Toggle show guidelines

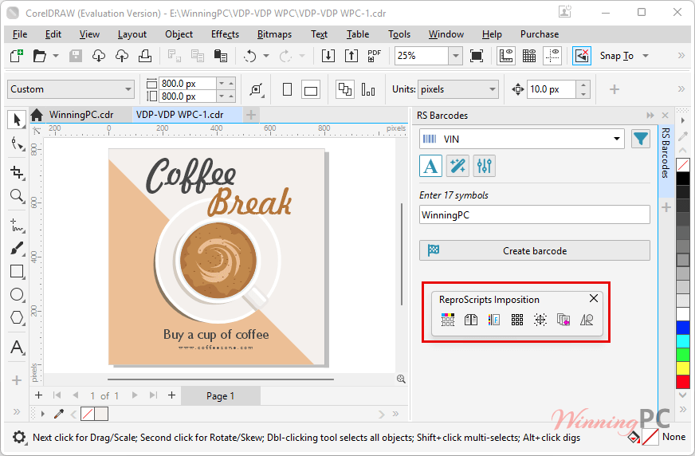pyautogui.click(x=552, y=56)
